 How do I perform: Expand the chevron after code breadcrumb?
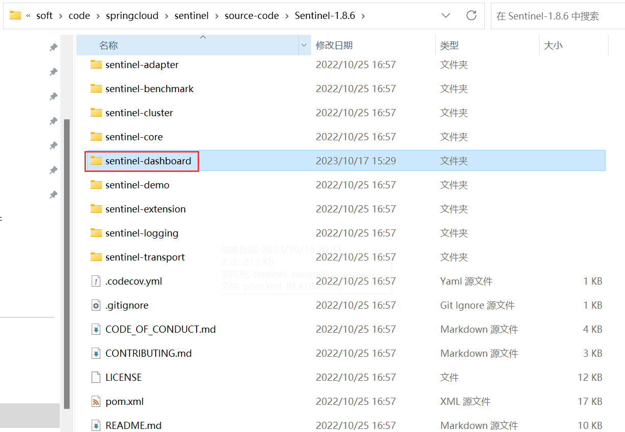point(98,16)
